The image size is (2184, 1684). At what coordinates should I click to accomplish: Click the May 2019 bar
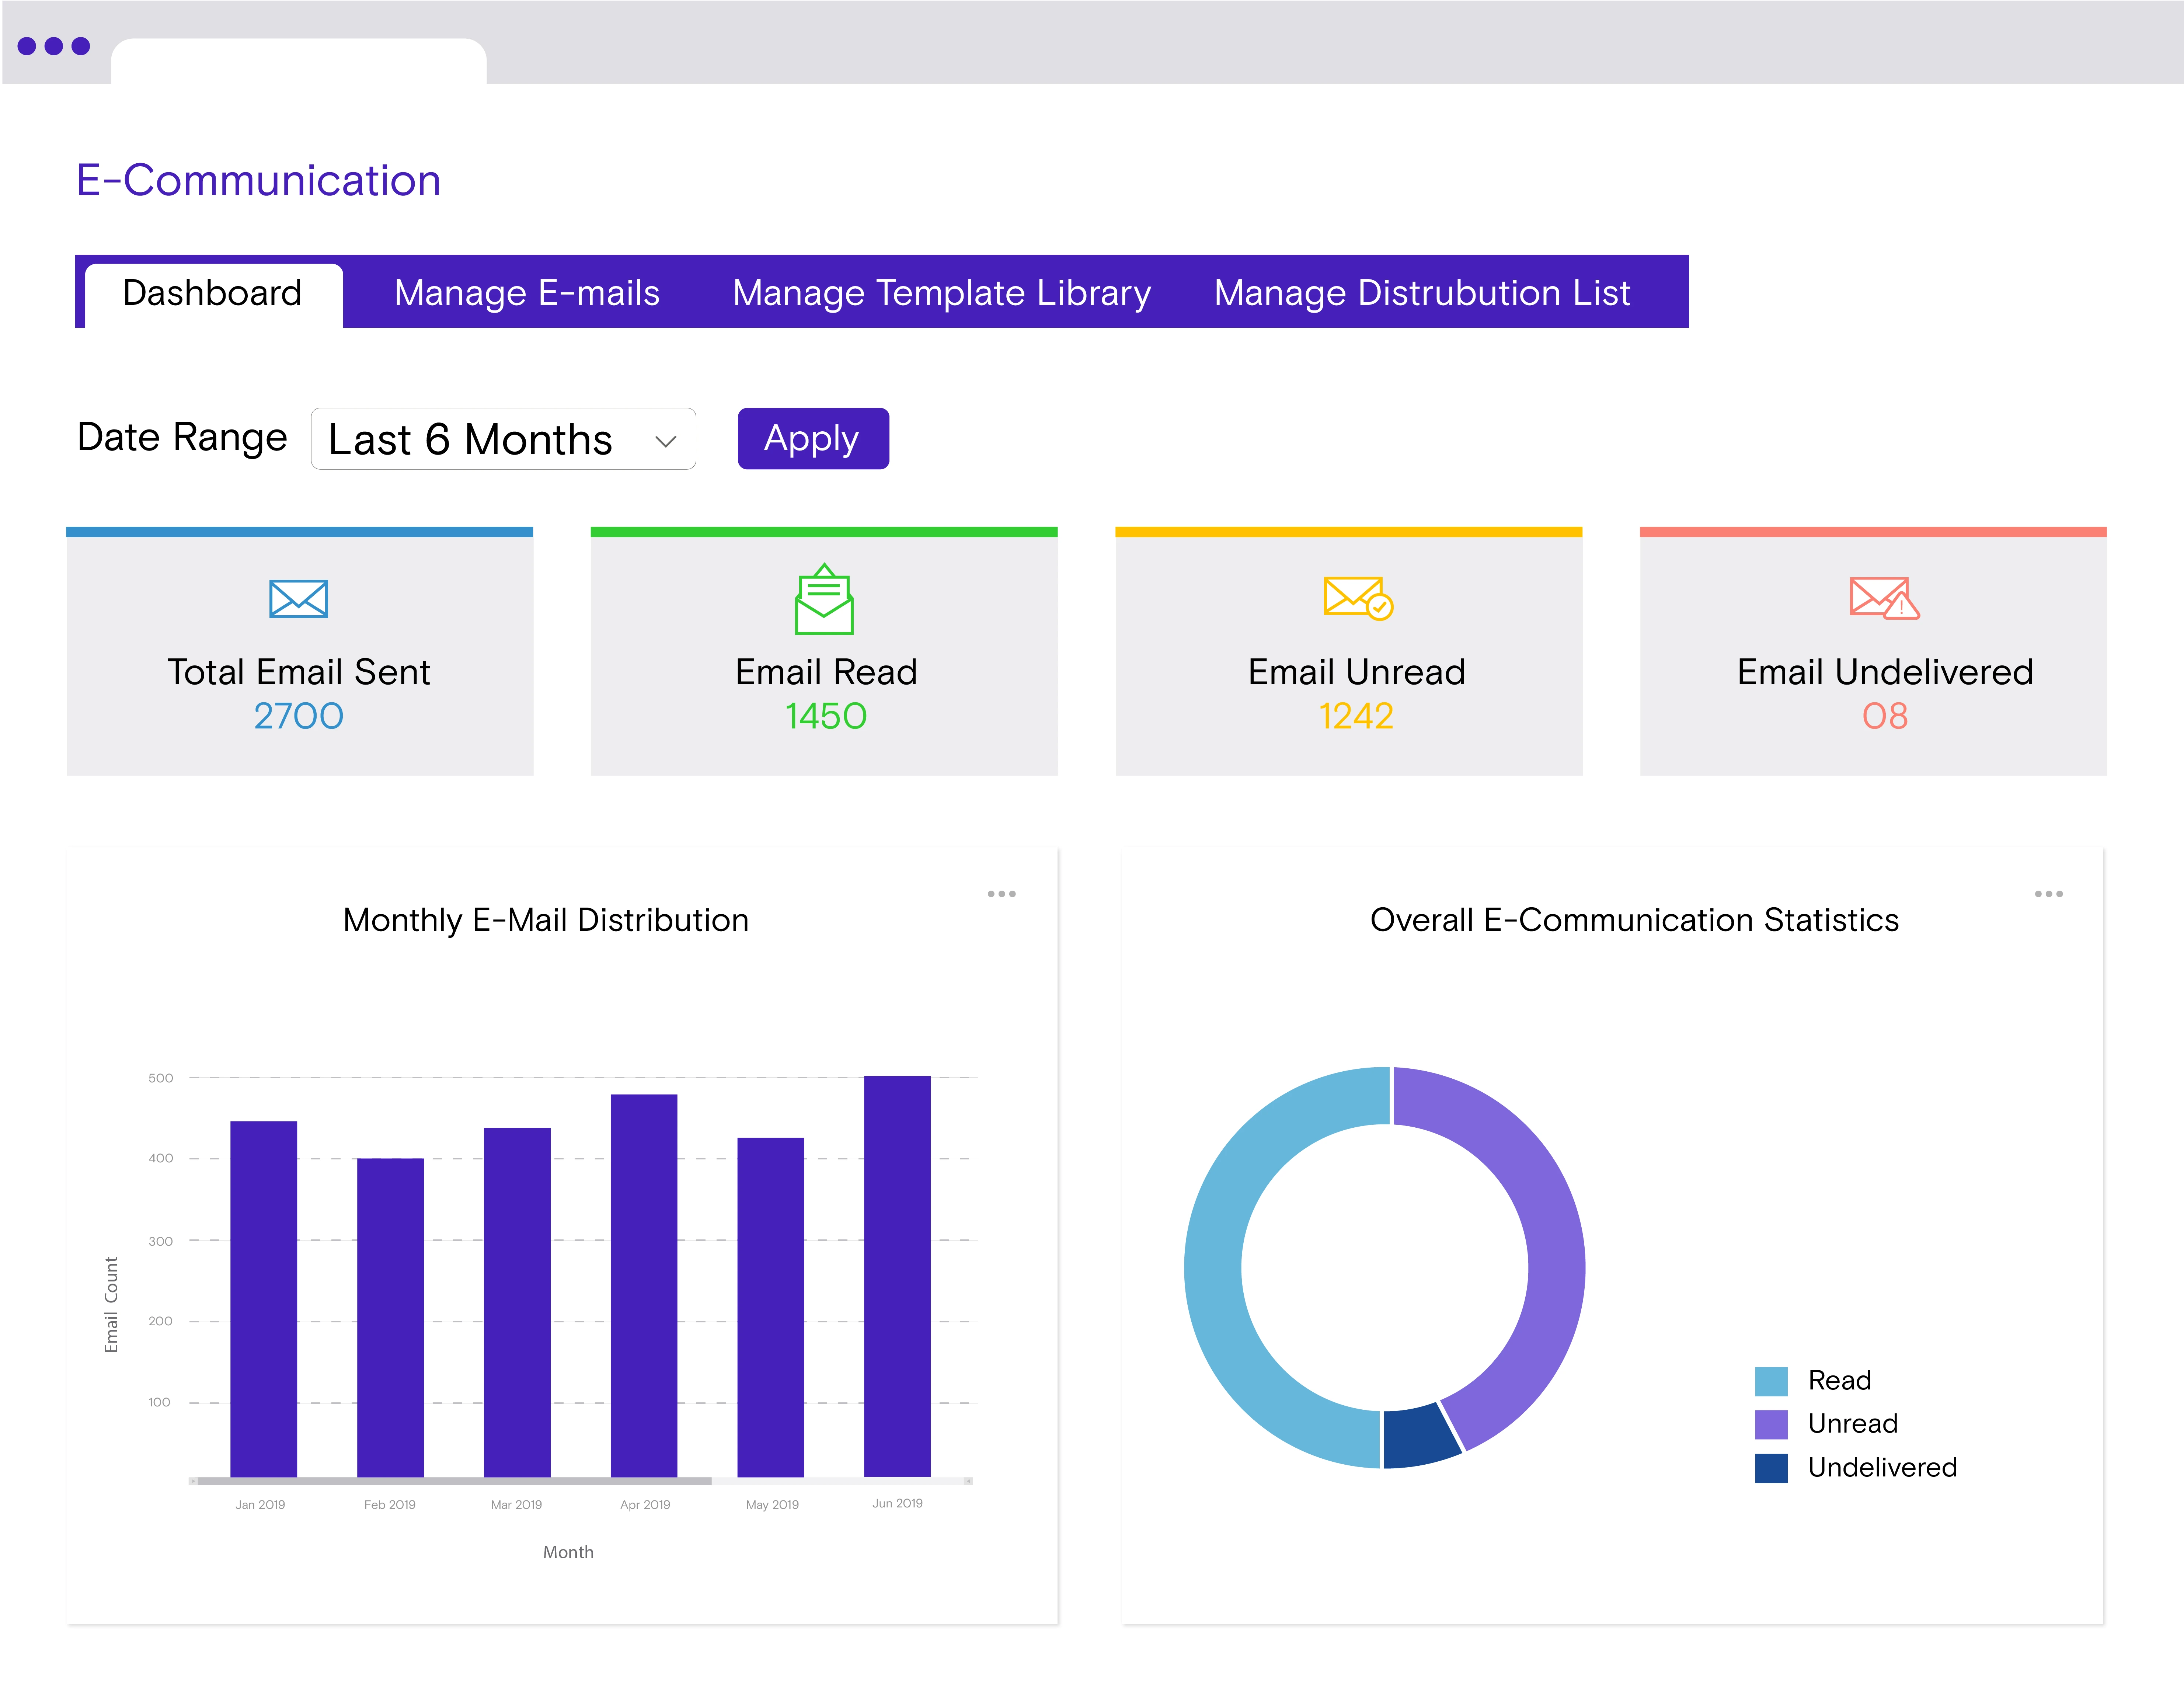(771, 1307)
